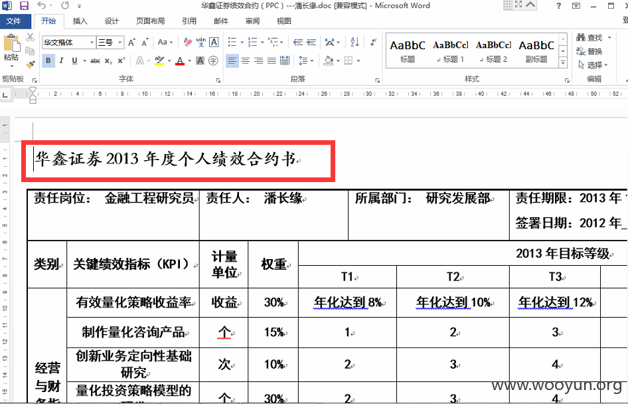This screenshot has width=628, height=404.
Task: Click the Cut scissors icon
Action: tap(30, 37)
